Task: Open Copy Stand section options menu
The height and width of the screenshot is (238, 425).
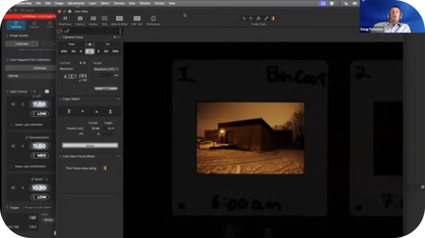Action: point(118,99)
